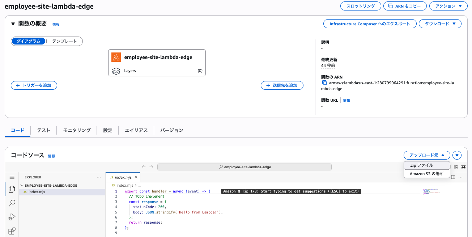Image resolution: width=472 pixels, height=237 pixels.
Task: Split the editor with the split icon
Action: (x=453, y=177)
